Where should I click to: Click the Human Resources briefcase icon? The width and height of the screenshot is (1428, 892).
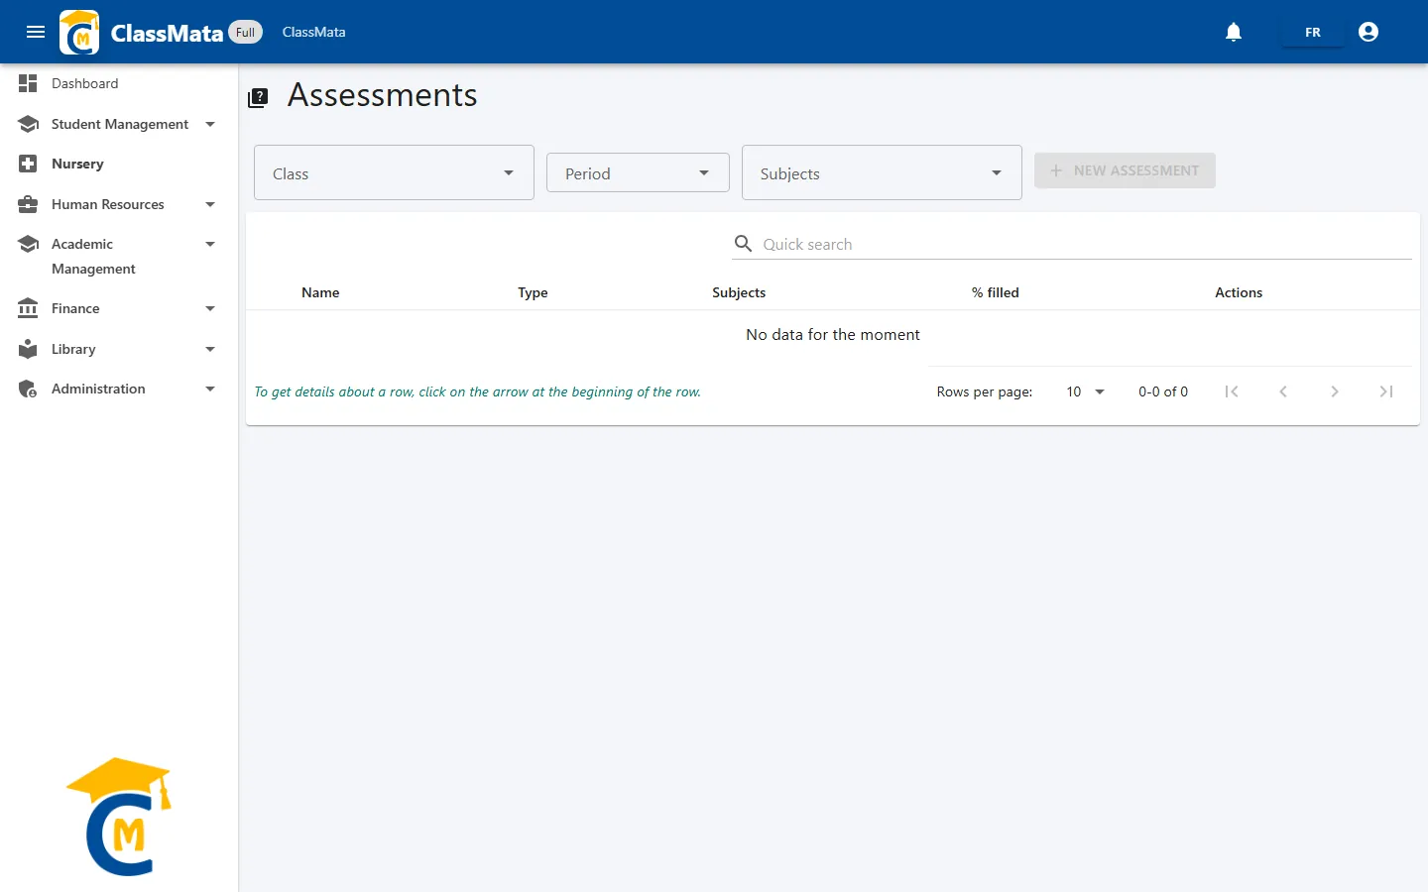pos(28,204)
